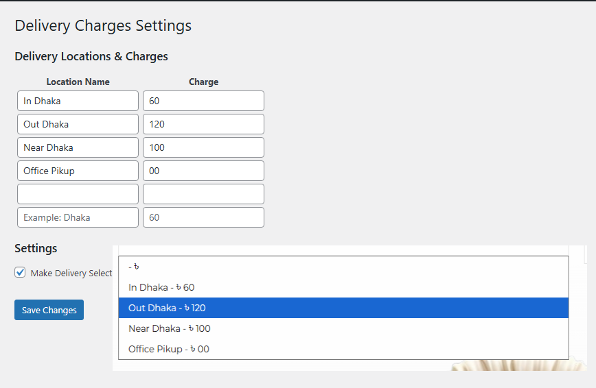596x388 pixels.
Task: Click the placeholder charge field showing 60
Action: pos(203,217)
